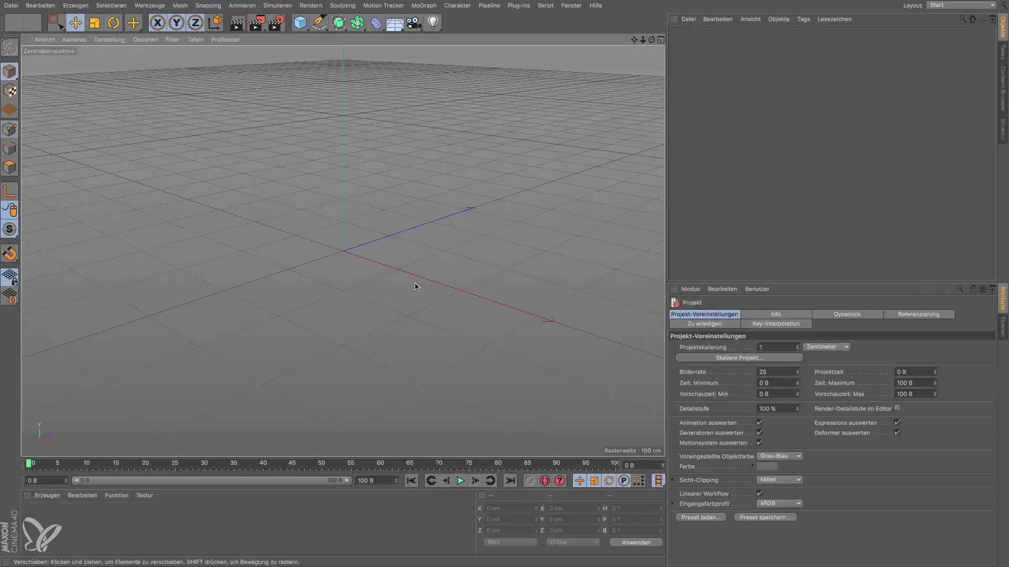
Task: Open the Zentimeter unit dropdown
Action: (x=827, y=347)
